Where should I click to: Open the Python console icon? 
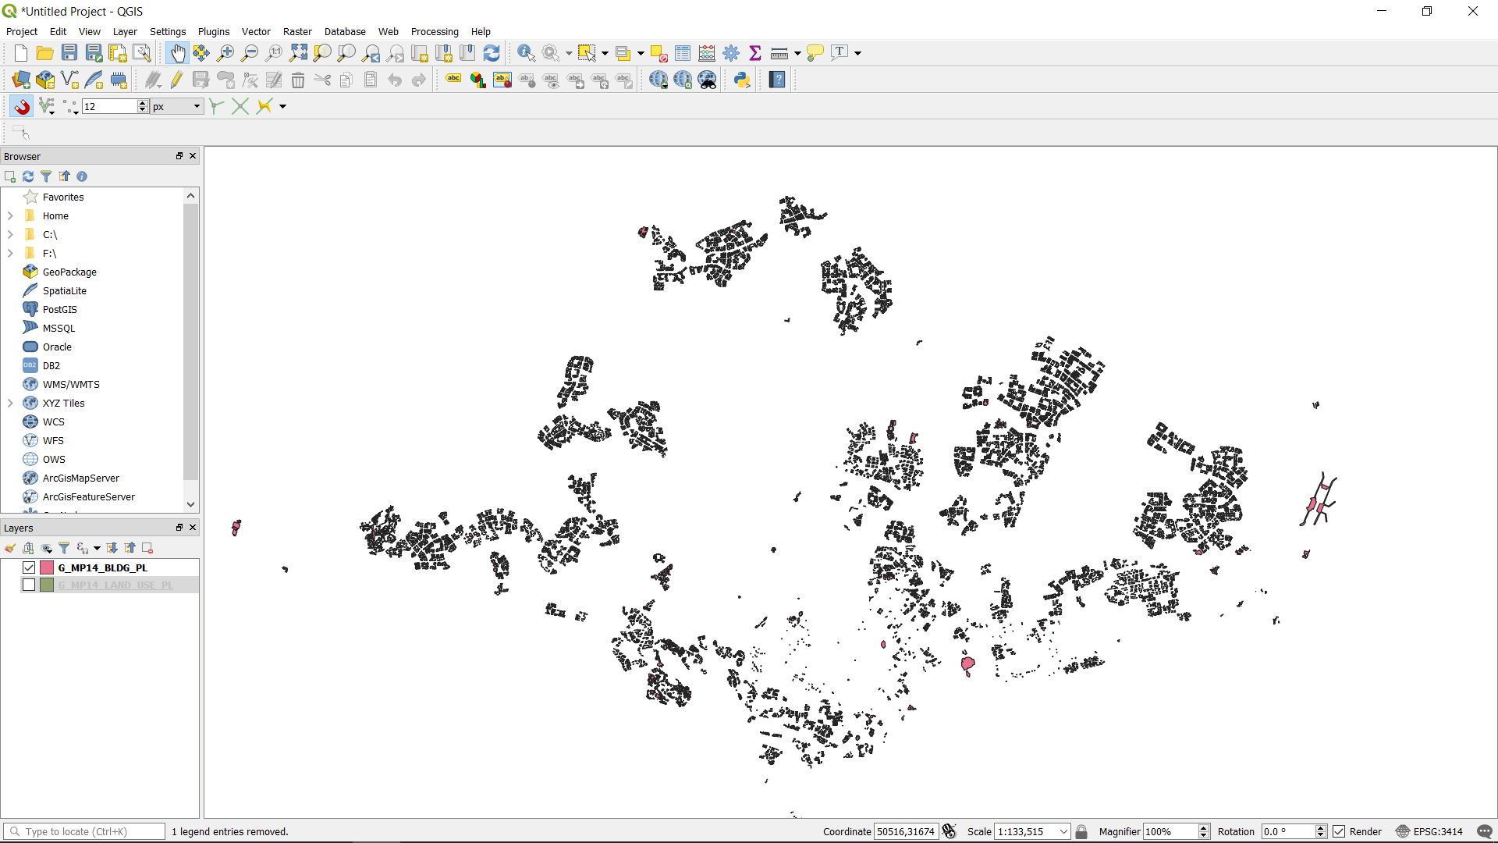click(x=742, y=80)
